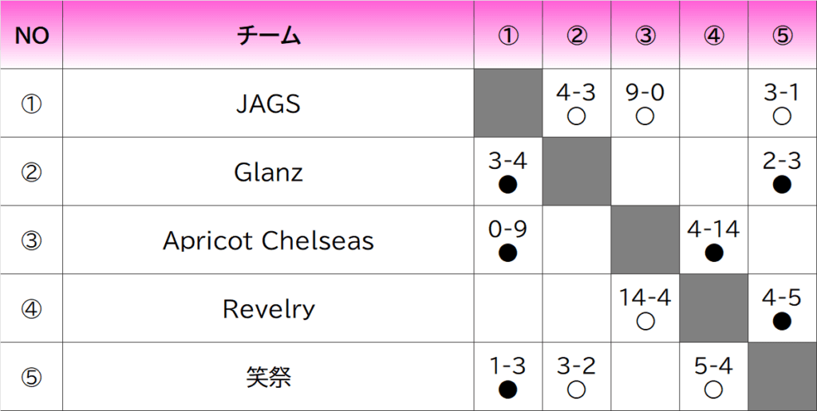The height and width of the screenshot is (411, 817).
Task: Click the black circle below the 4-14 score
Action: tap(713, 253)
